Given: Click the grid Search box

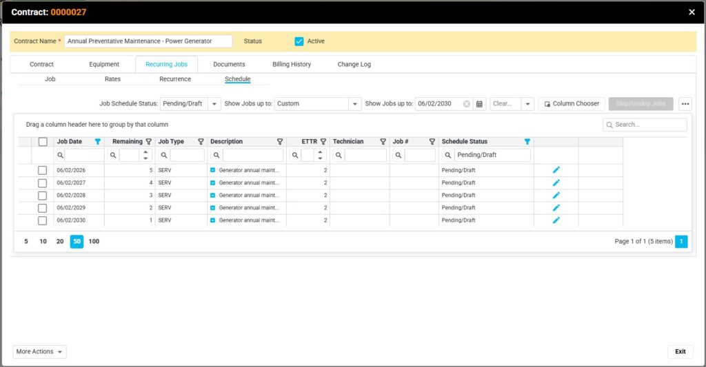Looking at the screenshot, I should tap(645, 125).
